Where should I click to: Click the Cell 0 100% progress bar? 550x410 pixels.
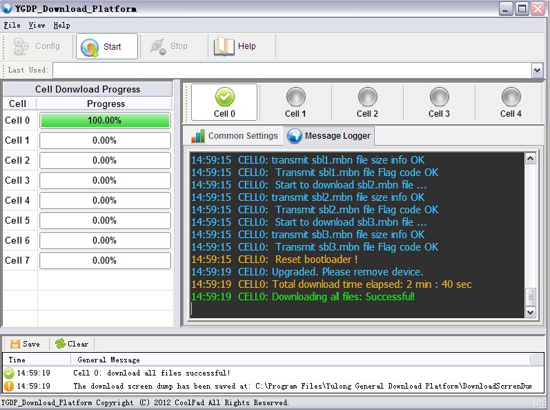click(105, 121)
